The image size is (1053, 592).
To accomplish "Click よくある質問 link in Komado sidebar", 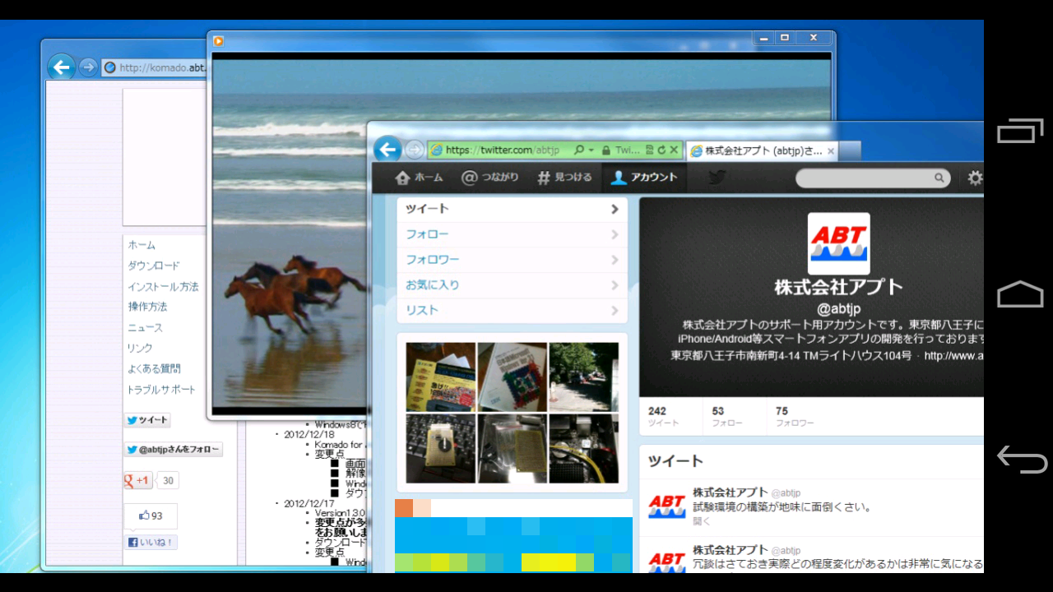I will 154,369.
